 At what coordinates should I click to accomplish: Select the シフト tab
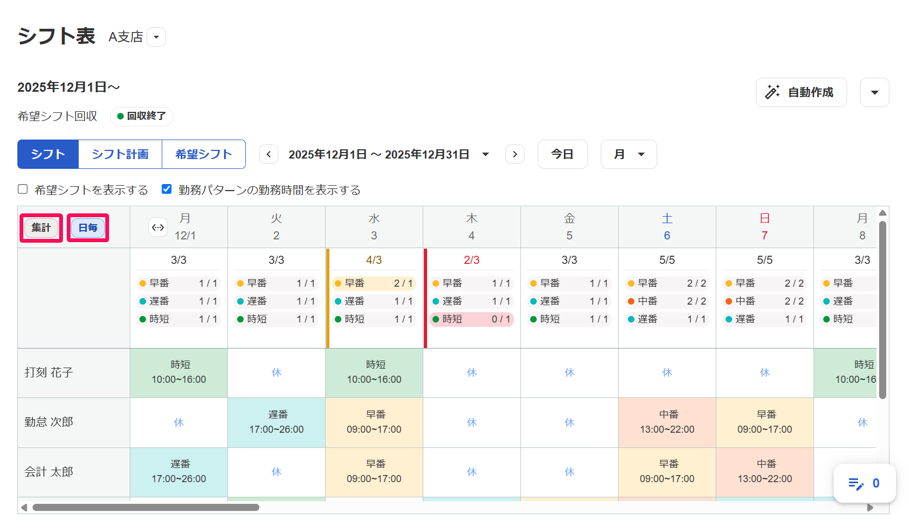(48, 154)
